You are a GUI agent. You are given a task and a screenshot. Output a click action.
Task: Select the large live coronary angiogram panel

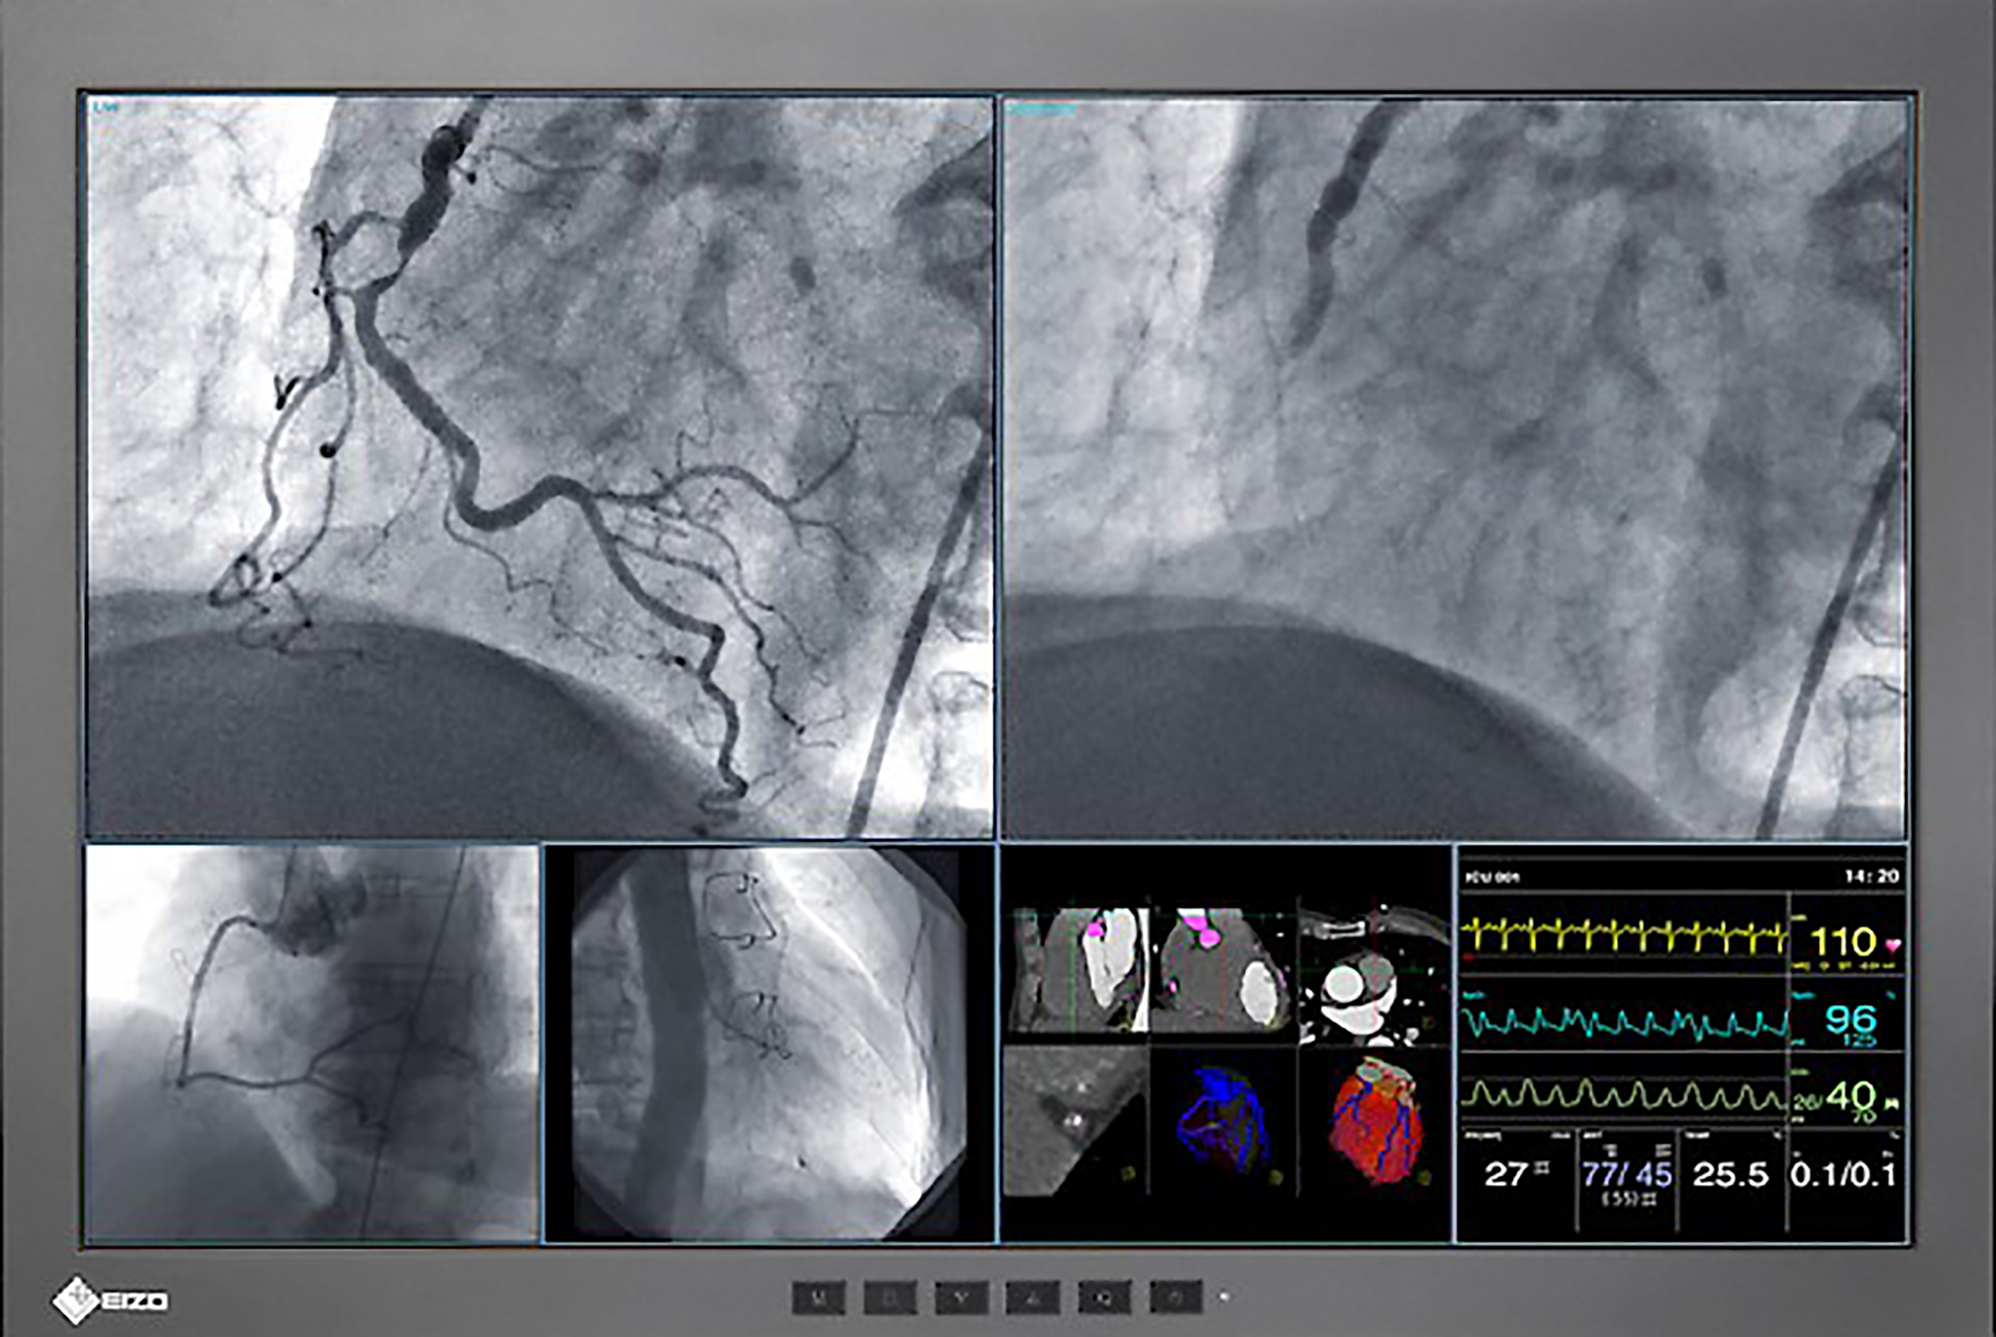(x=539, y=466)
